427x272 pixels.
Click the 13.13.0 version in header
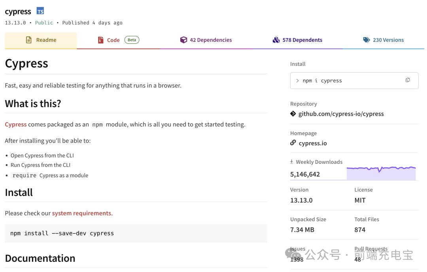(x=15, y=23)
